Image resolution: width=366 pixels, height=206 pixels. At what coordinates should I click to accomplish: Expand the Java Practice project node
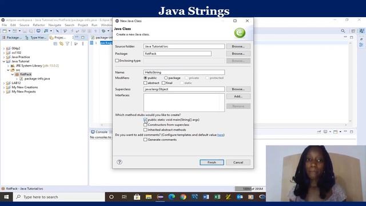tap(4, 57)
